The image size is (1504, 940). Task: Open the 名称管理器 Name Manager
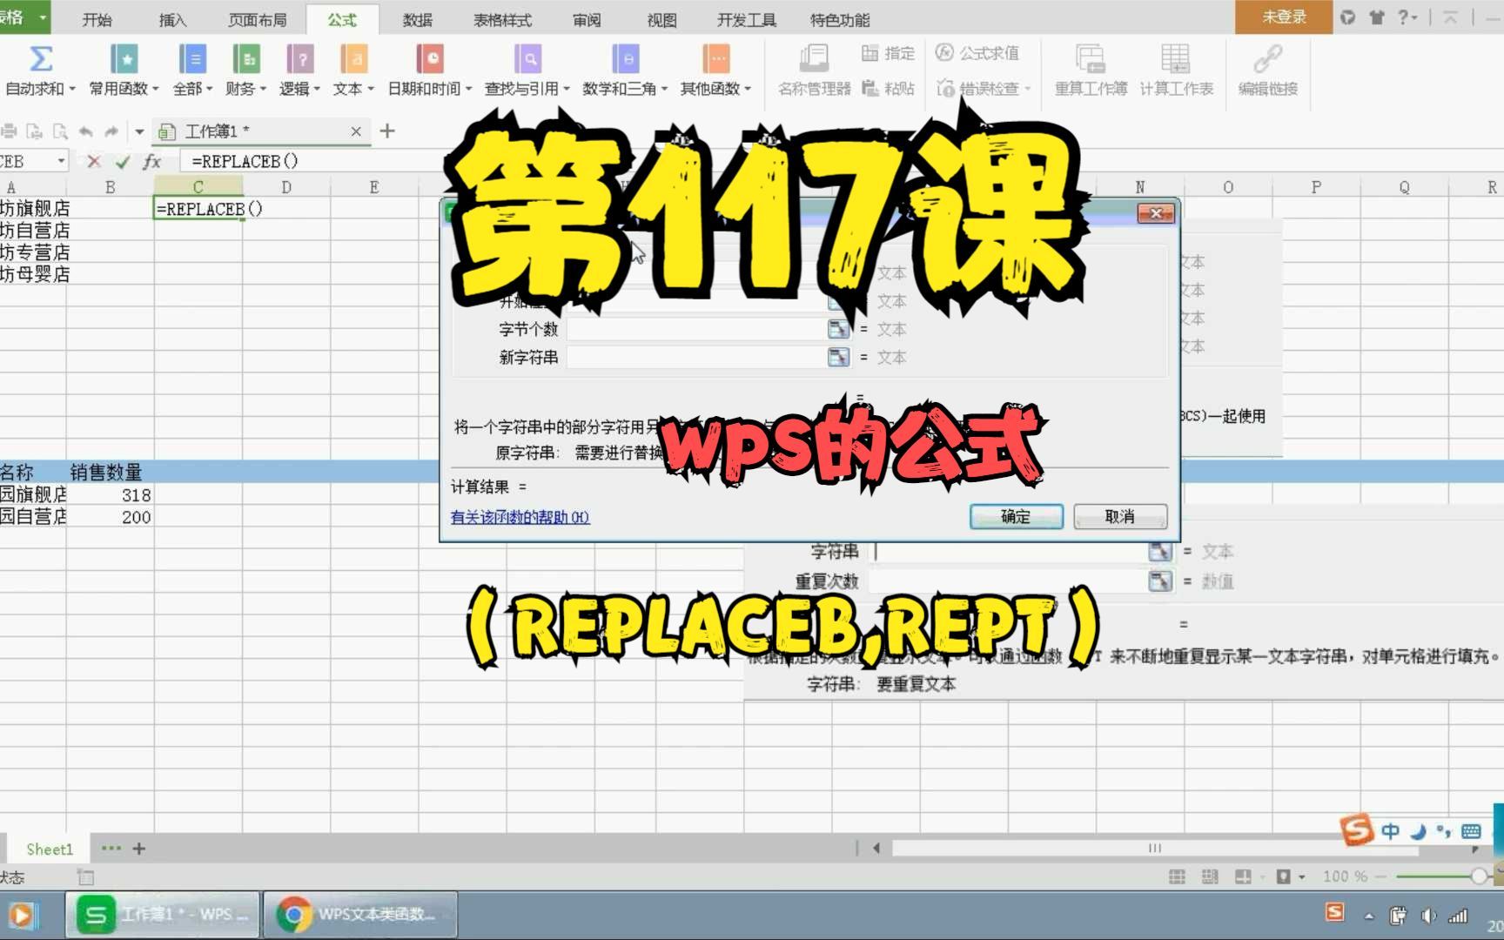click(x=813, y=70)
